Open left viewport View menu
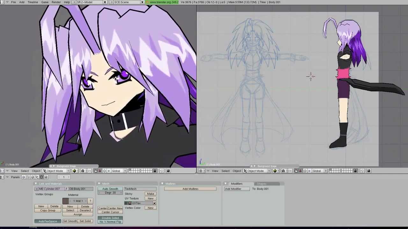408x229 pixels. pos(14,171)
